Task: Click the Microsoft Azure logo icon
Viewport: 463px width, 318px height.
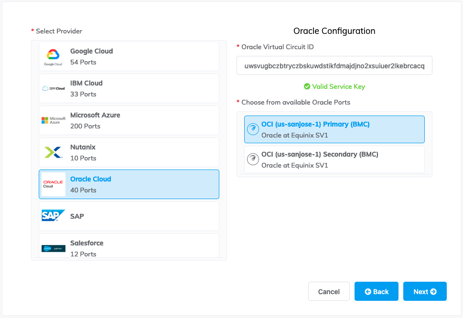Action: pos(53,120)
